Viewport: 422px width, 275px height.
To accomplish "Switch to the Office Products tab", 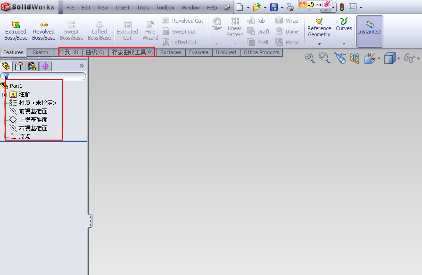I will [262, 52].
